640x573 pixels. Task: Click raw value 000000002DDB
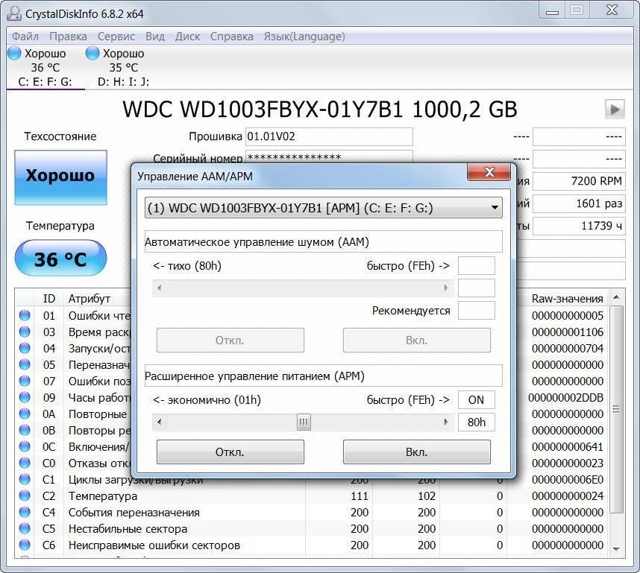pyautogui.click(x=565, y=398)
